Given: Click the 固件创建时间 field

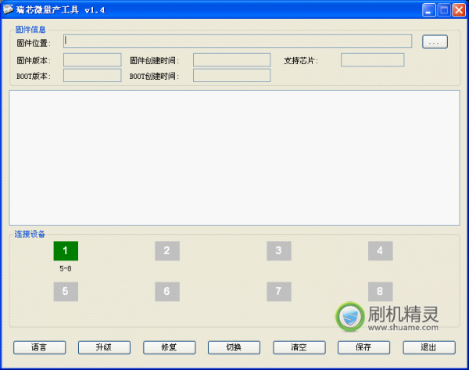Looking at the screenshot, I should click(x=232, y=60).
